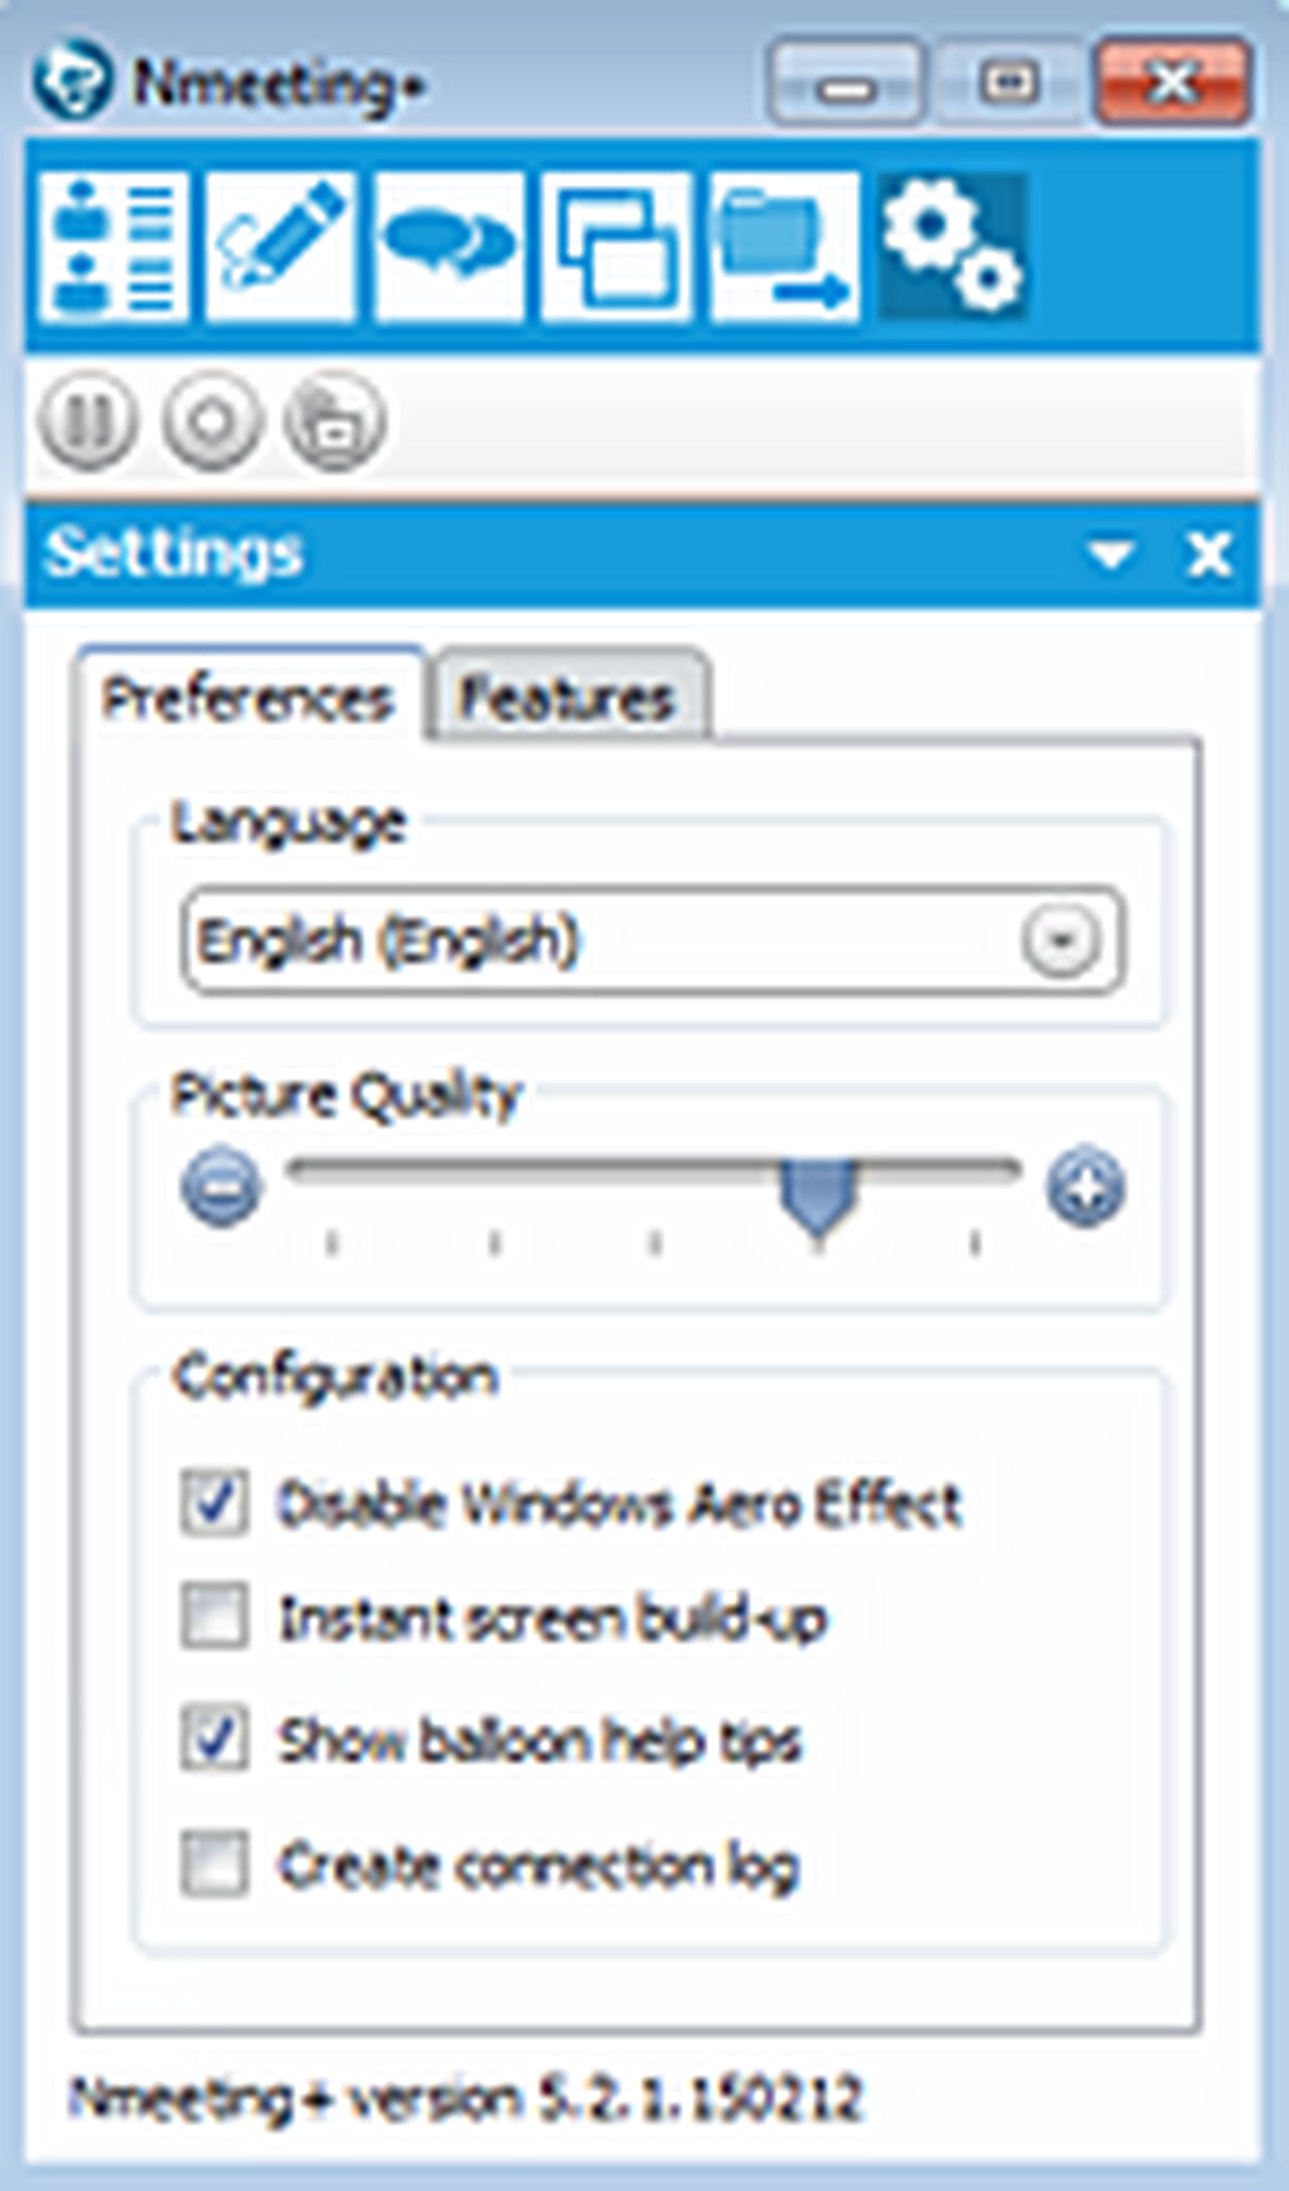Open the file transfer folder icon
The image size is (1289, 2191).
pos(784,247)
